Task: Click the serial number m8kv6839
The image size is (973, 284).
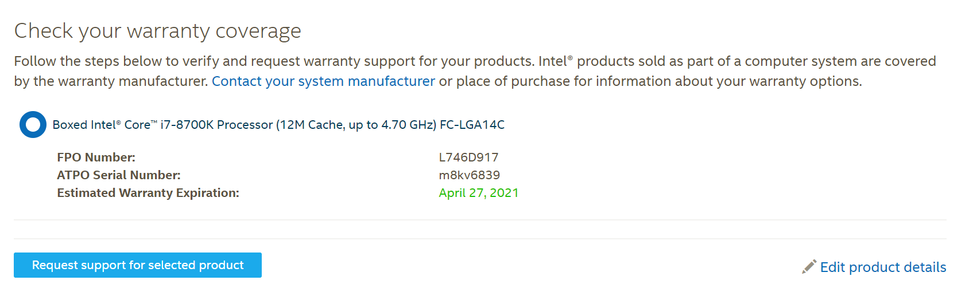Action: point(469,175)
